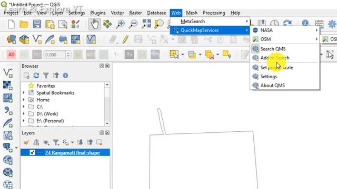Open About QMS menu entry
The width and height of the screenshot is (337, 189).
(285, 86)
